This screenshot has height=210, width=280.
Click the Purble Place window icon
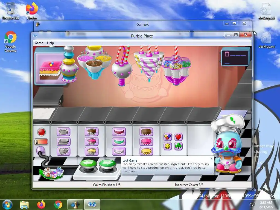(x=35, y=36)
